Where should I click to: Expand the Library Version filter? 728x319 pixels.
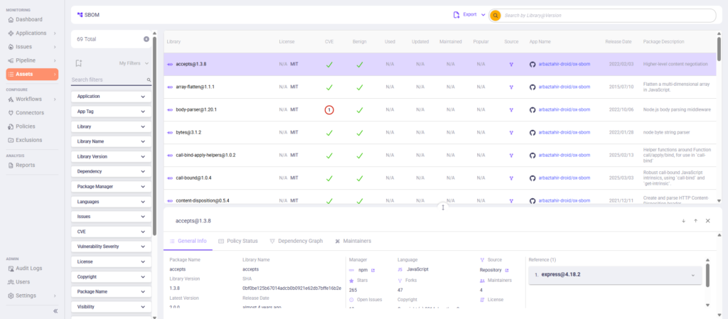112,157
